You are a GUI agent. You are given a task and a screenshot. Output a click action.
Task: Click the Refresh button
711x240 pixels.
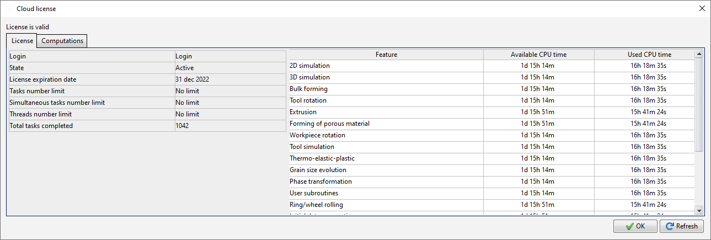(682, 226)
